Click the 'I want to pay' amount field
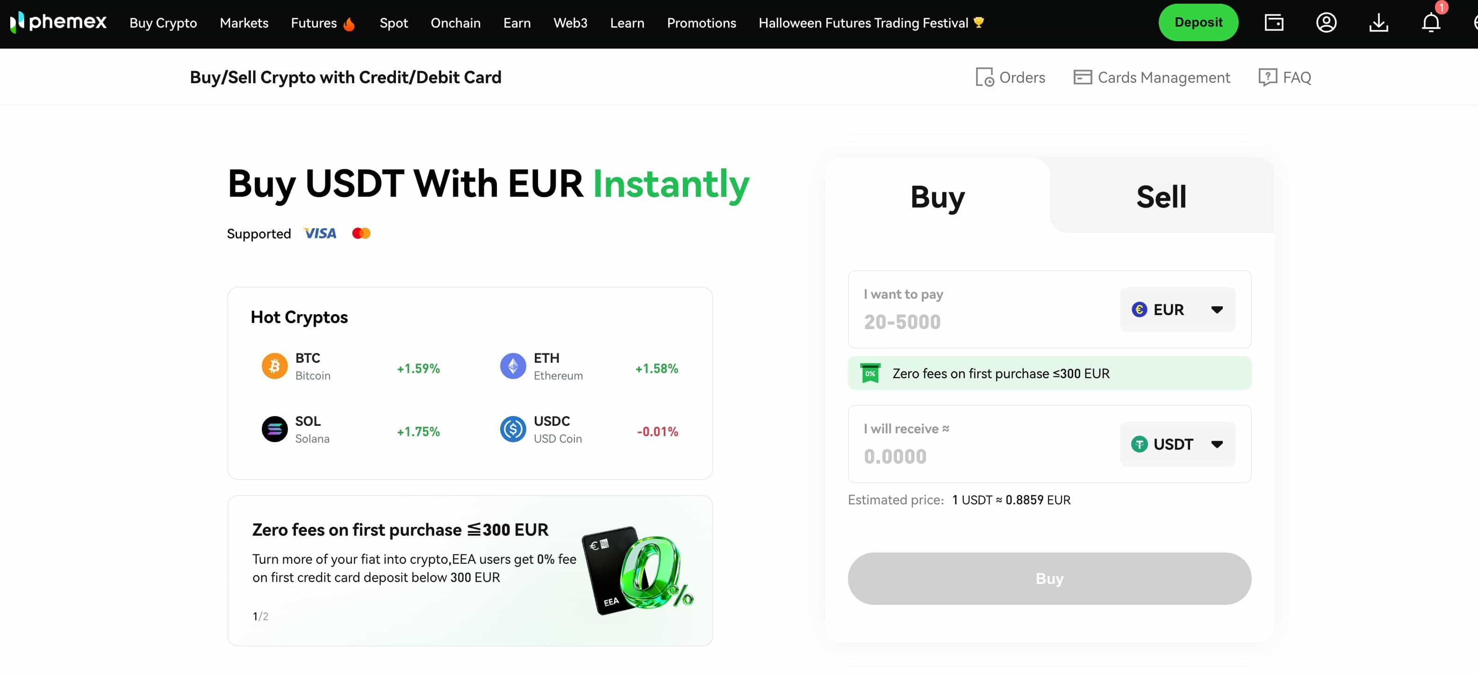This screenshot has width=1478, height=675. coord(976,322)
